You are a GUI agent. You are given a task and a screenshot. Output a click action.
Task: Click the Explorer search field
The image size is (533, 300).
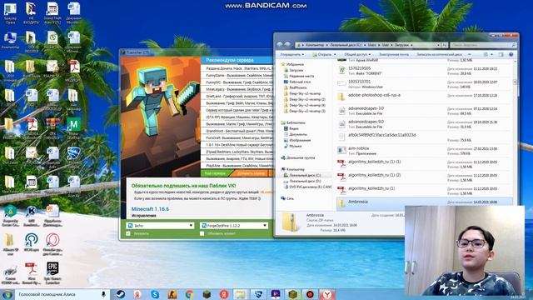pyautogui.click(x=483, y=45)
